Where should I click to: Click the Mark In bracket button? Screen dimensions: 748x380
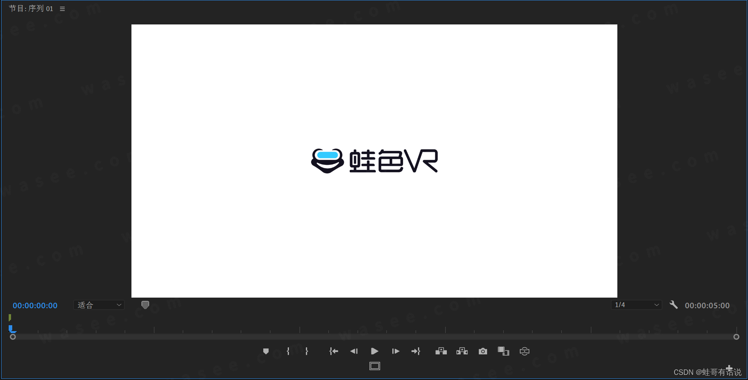click(x=288, y=351)
